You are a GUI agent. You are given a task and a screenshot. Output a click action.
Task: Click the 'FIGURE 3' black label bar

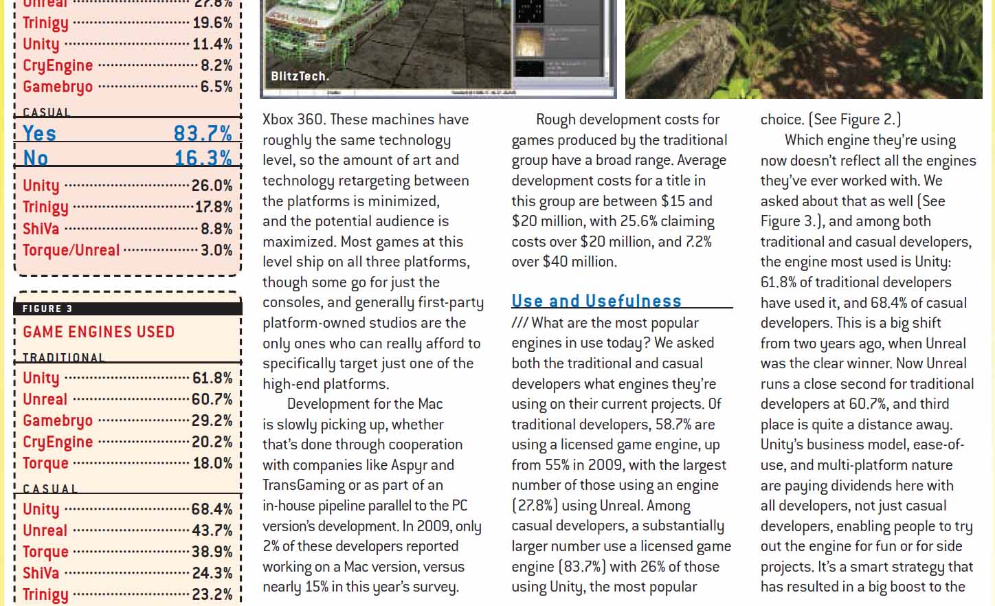[x=128, y=308]
